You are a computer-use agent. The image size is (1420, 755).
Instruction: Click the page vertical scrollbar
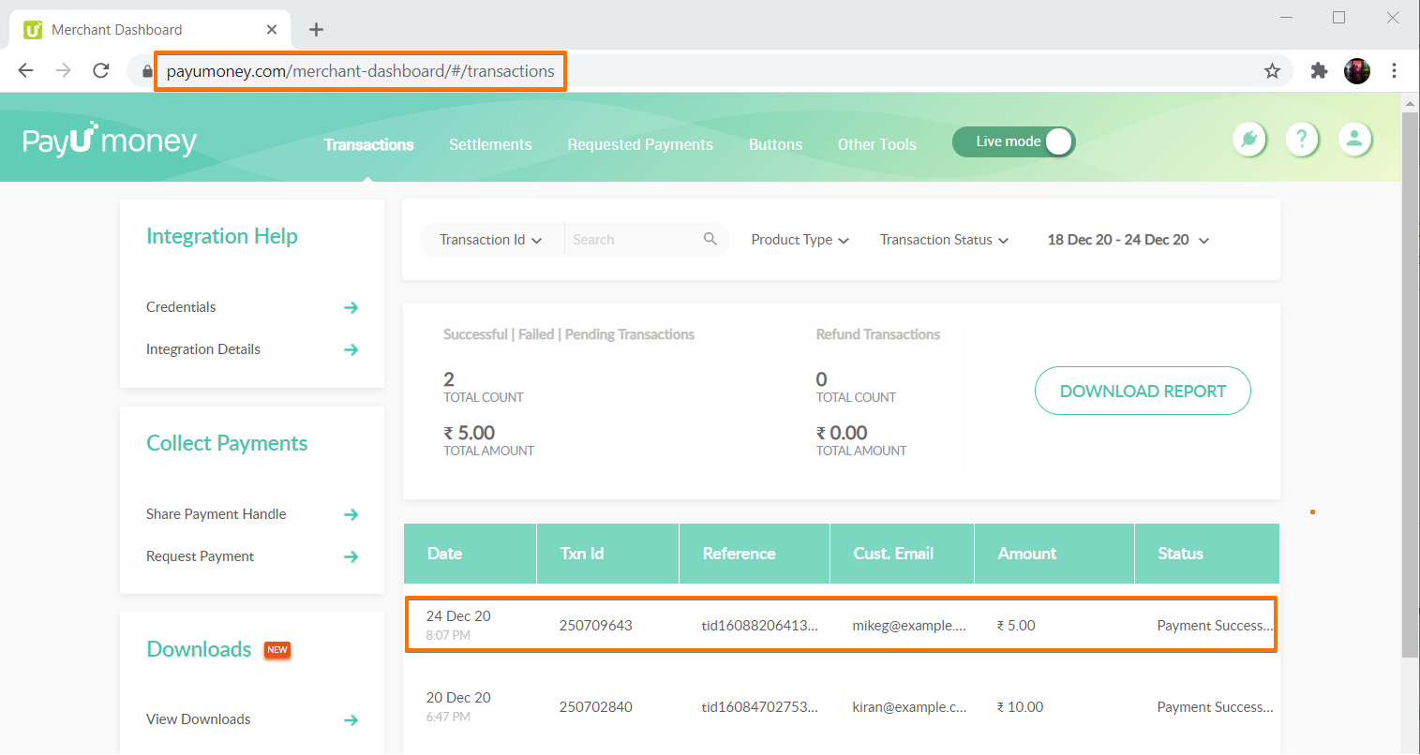(1410, 384)
